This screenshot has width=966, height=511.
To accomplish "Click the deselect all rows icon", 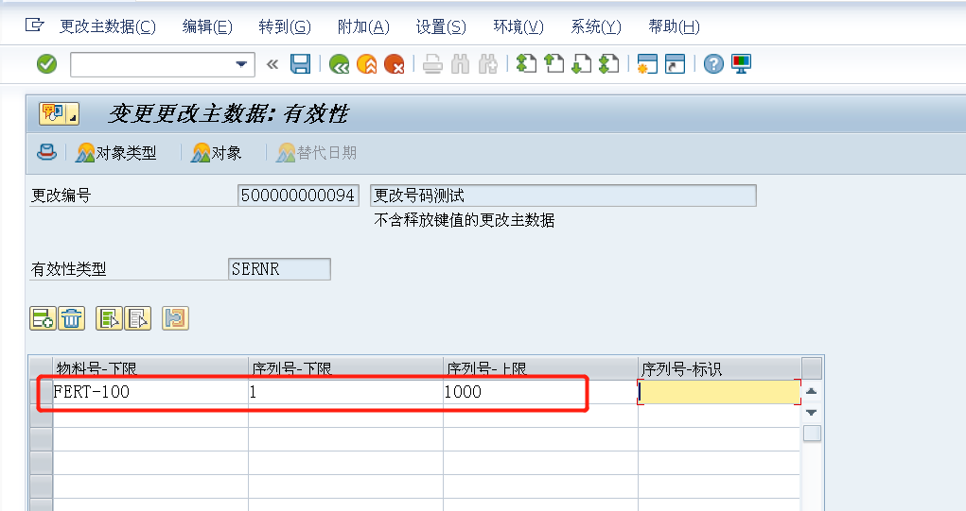I will coord(138,318).
